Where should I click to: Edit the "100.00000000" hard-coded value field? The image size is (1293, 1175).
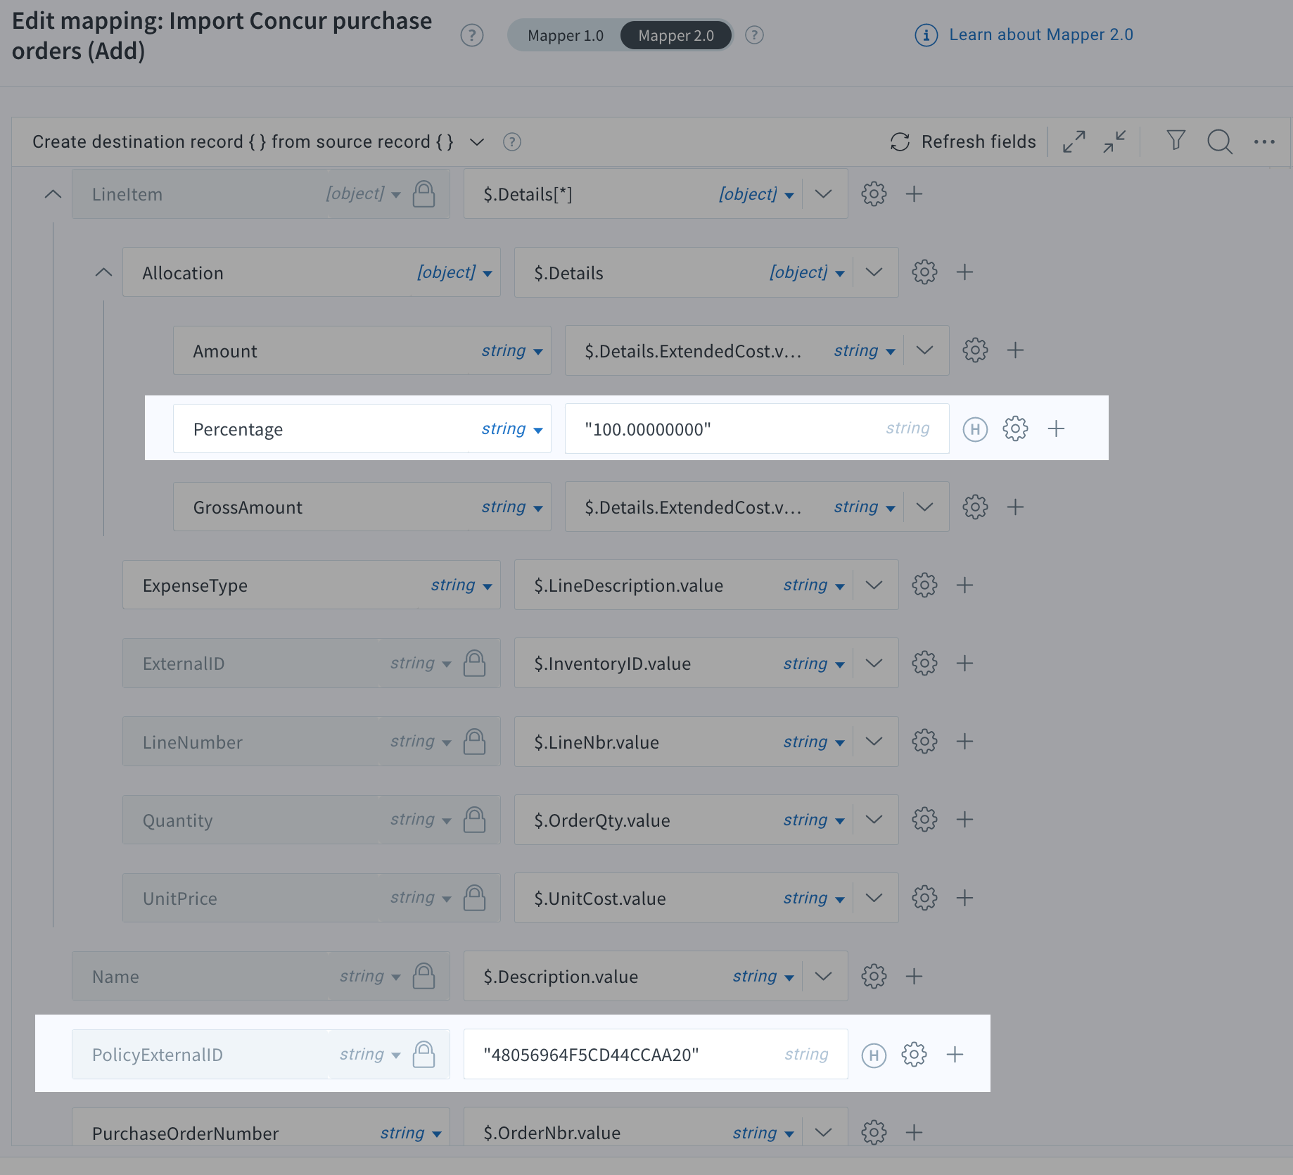pyautogui.click(x=757, y=428)
